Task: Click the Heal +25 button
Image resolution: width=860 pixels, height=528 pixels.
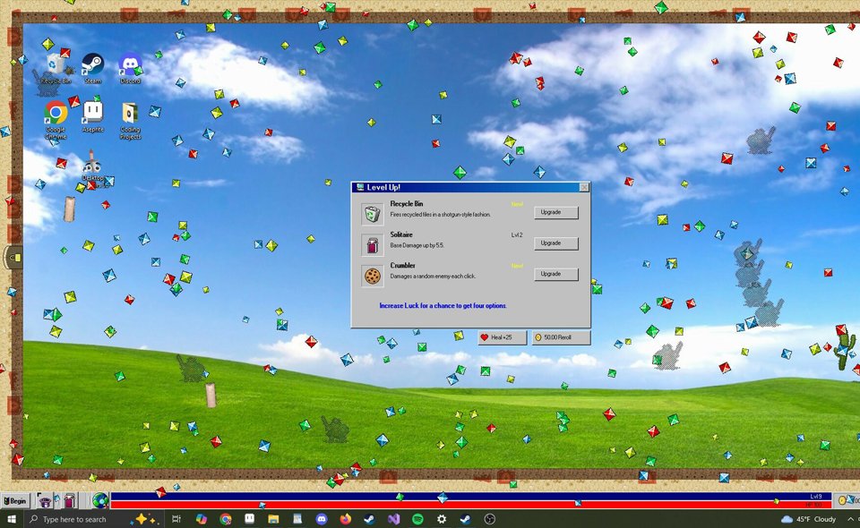Action: coord(502,337)
